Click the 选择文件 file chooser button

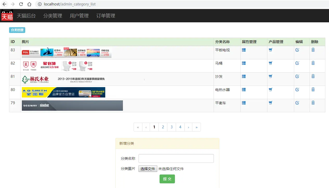click(x=148, y=169)
